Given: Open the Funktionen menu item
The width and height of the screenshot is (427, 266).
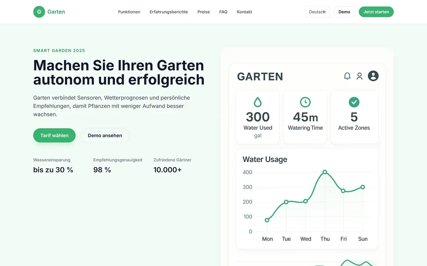Looking at the screenshot, I should pyautogui.click(x=129, y=12).
